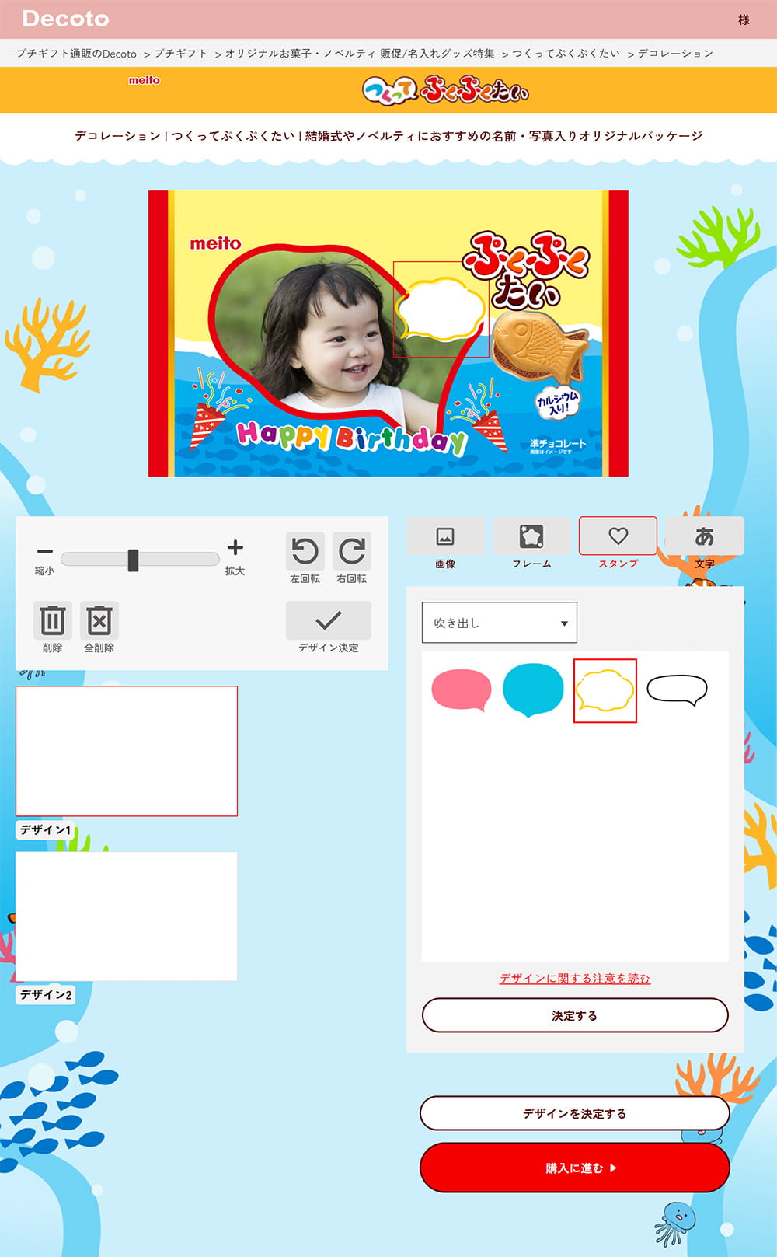Screen dimensions: 777x1257
Task: Open つくってぷくぷくたい breadcrumb link
Action: pyautogui.click(x=566, y=54)
